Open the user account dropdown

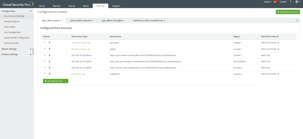298,2
